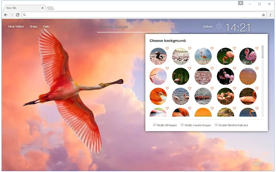This screenshot has height=172, width=276.
Task: Choose the dense pink flamingo crowd thumbnail
Action: [203, 77]
